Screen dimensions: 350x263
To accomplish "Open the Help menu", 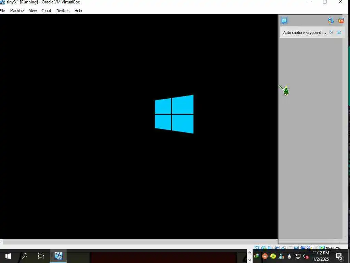I will (78, 11).
